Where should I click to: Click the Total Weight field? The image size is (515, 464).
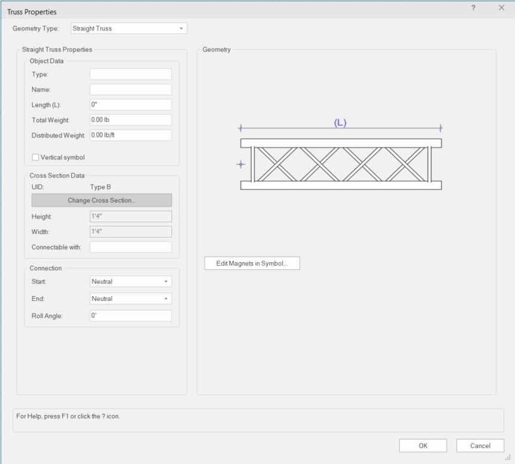pyautogui.click(x=131, y=120)
